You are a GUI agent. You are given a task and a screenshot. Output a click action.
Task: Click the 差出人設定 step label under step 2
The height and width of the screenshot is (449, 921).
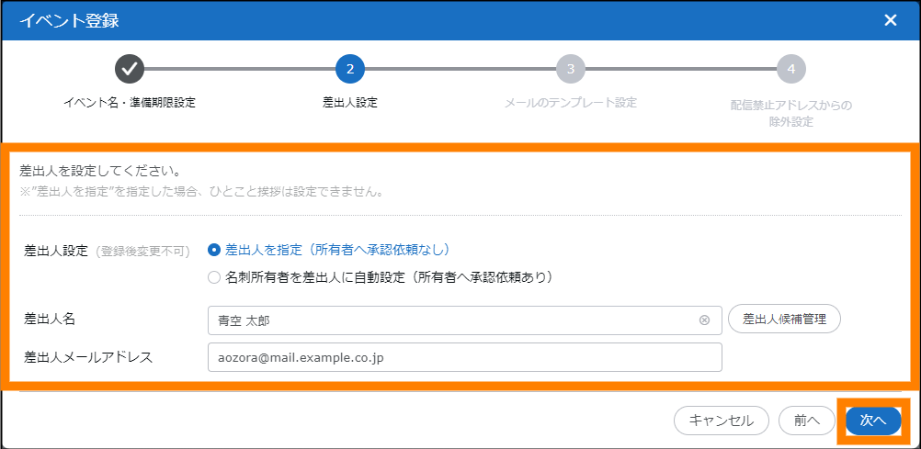[x=350, y=103]
